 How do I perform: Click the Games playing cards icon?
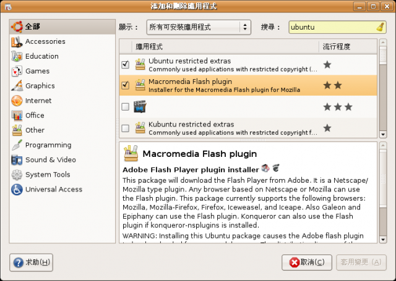(17, 71)
